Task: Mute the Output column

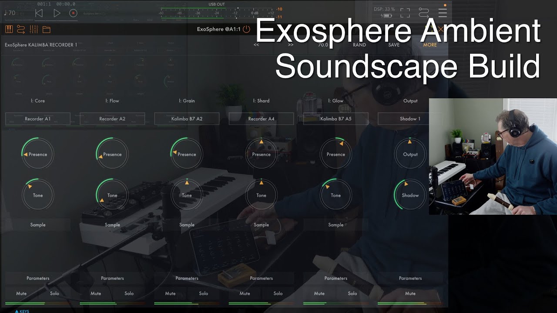Action: click(410, 293)
